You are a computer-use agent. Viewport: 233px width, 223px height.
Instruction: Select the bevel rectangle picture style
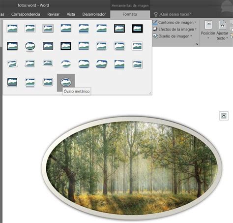click(x=84, y=64)
